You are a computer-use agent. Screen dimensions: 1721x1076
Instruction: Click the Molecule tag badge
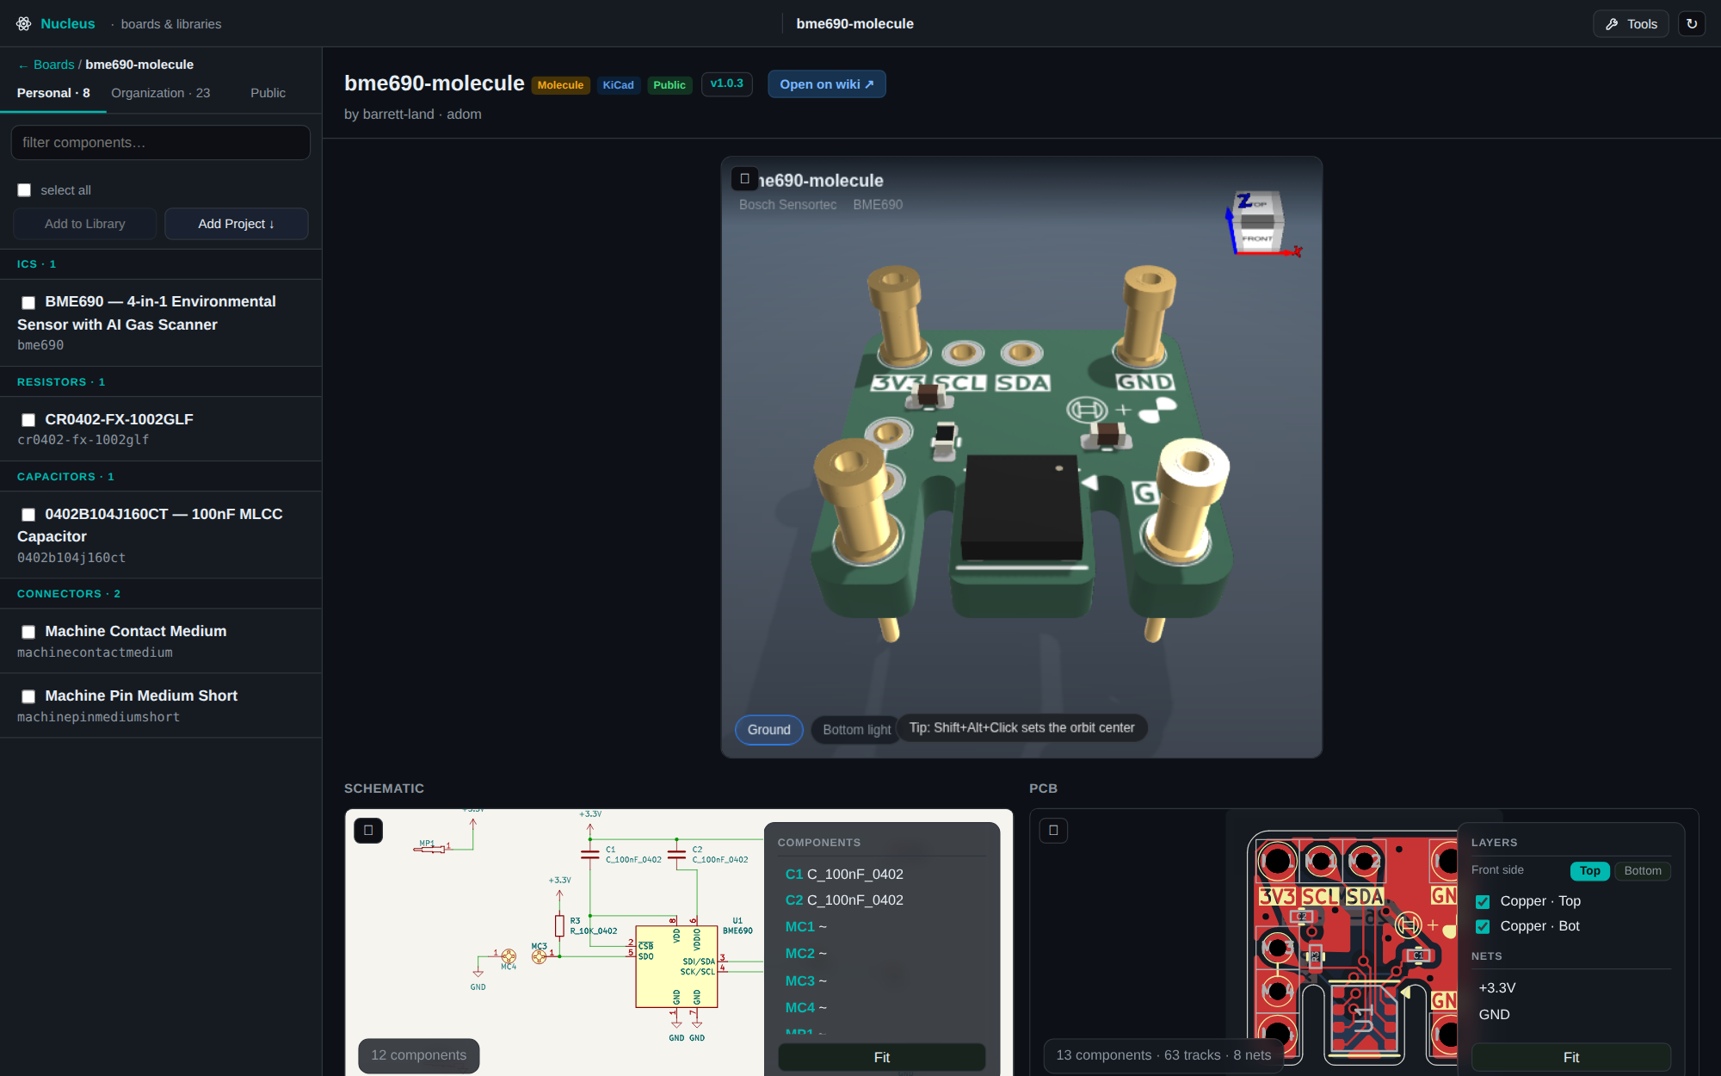560,85
